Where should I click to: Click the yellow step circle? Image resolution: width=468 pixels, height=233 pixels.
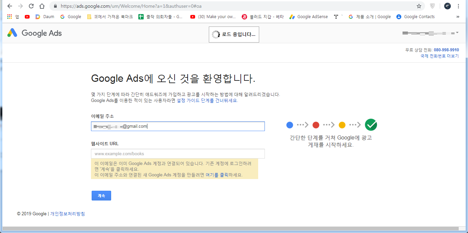pos(342,125)
